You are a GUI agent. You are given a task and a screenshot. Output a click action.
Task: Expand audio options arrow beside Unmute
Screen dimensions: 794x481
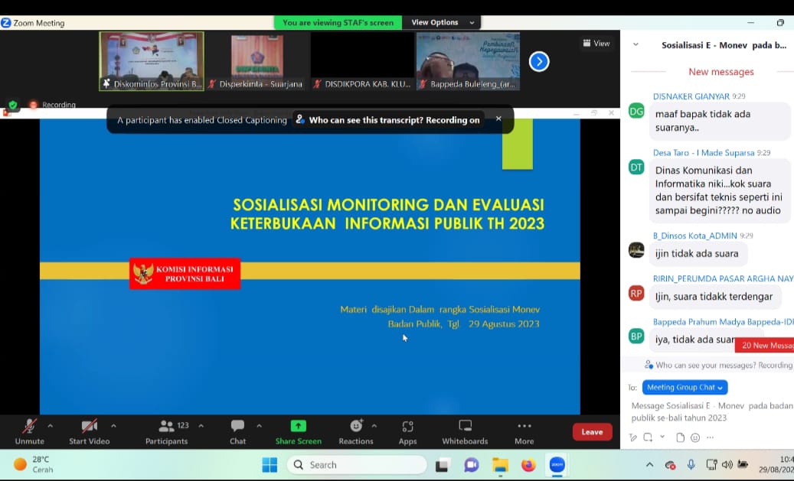click(51, 426)
